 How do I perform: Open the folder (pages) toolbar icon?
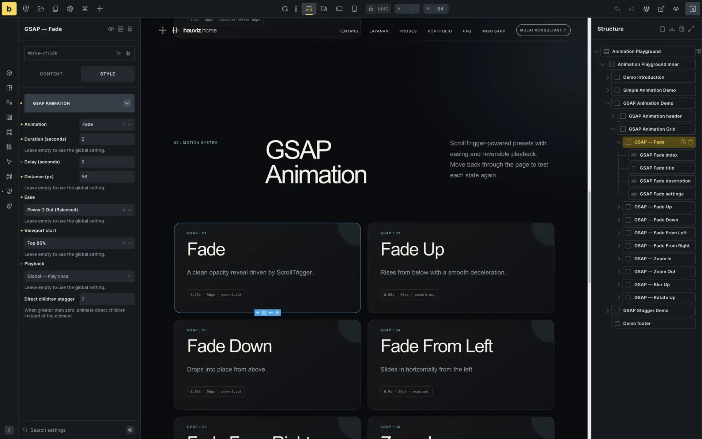pos(41,9)
